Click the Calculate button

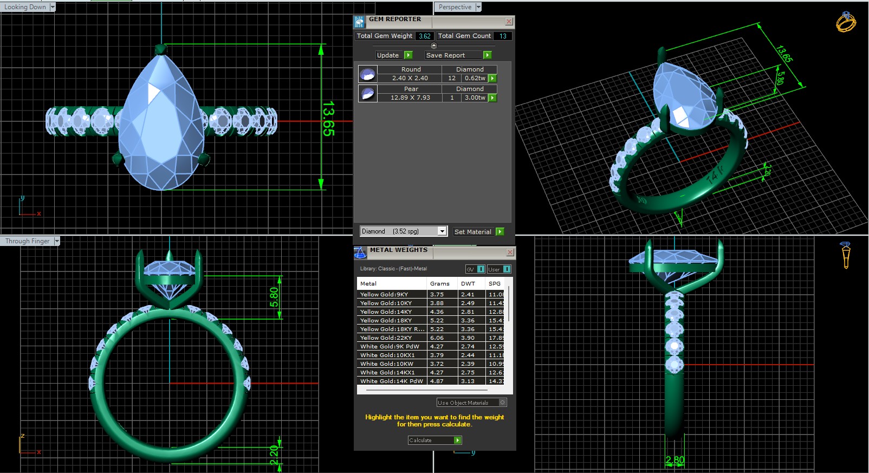point(434,440)
